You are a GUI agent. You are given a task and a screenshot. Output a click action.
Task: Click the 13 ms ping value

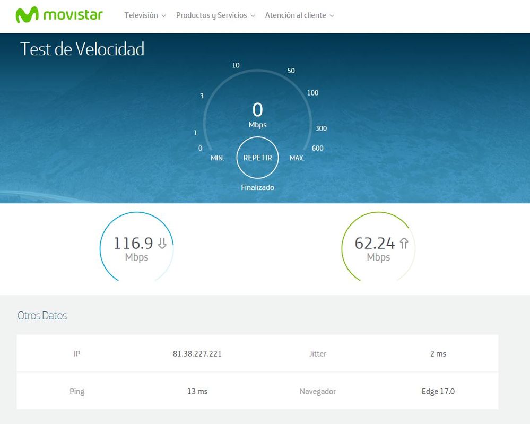[197, 391]
